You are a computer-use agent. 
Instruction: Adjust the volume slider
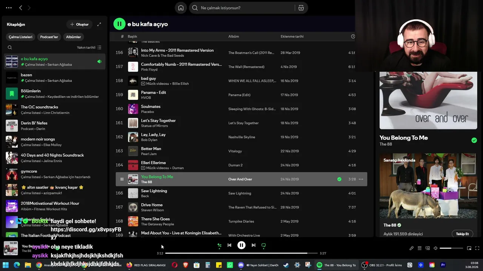451,248
